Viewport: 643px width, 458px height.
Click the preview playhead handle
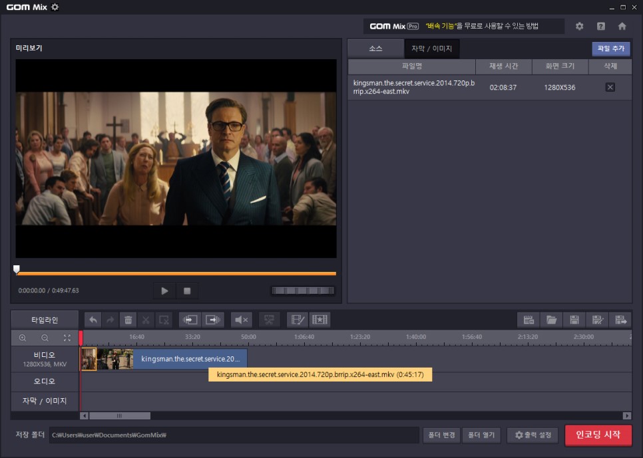coord(17,269)
